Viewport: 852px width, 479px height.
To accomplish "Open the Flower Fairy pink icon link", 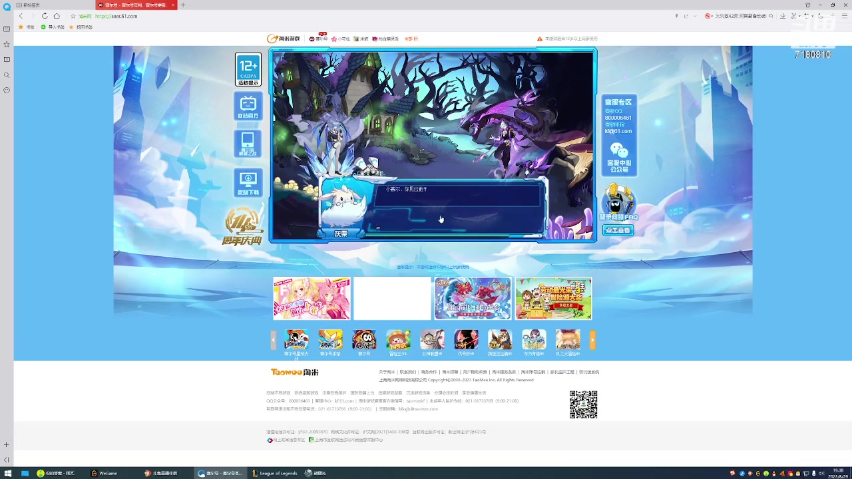I will 340,39.
